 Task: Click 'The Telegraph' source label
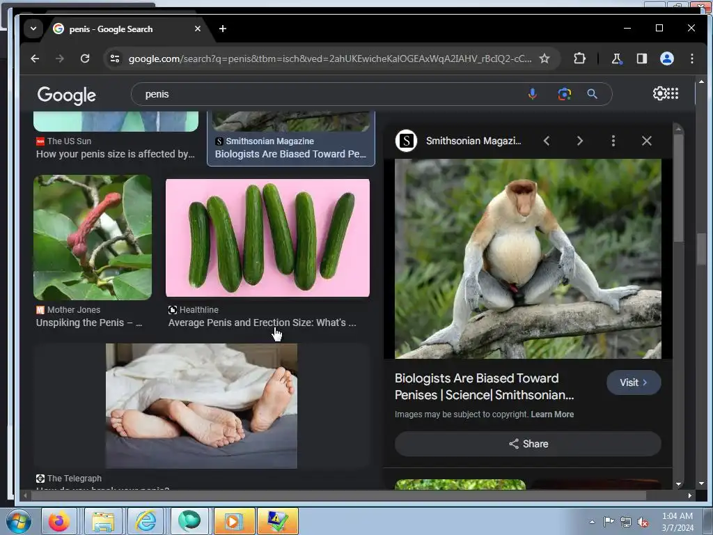(x=74, y=479)
